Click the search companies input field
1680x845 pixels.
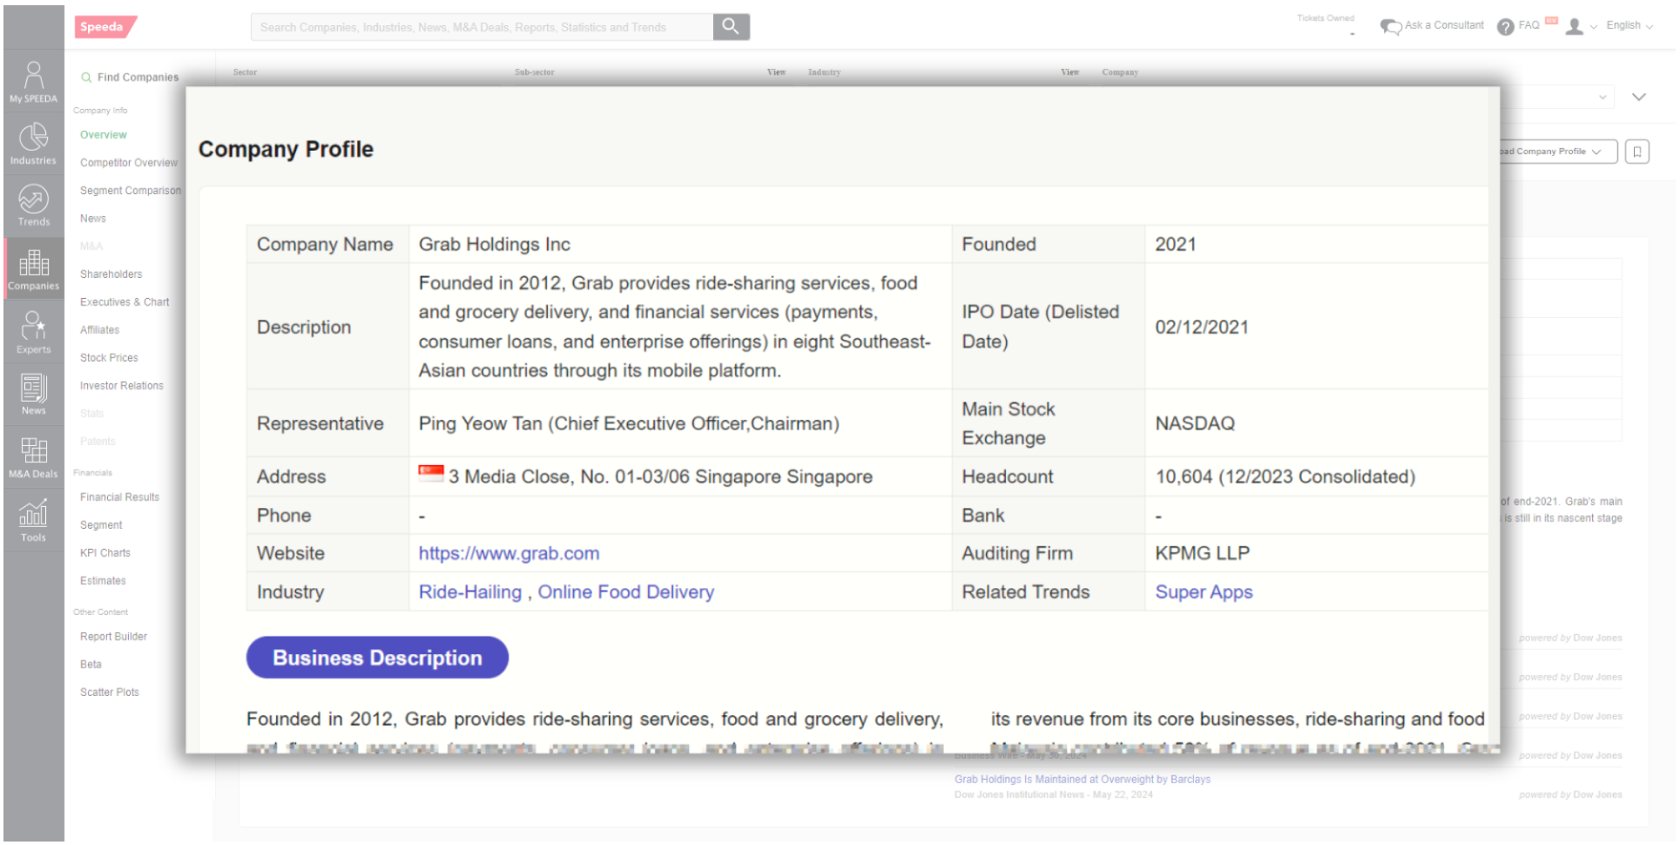(x=482, y=27)
